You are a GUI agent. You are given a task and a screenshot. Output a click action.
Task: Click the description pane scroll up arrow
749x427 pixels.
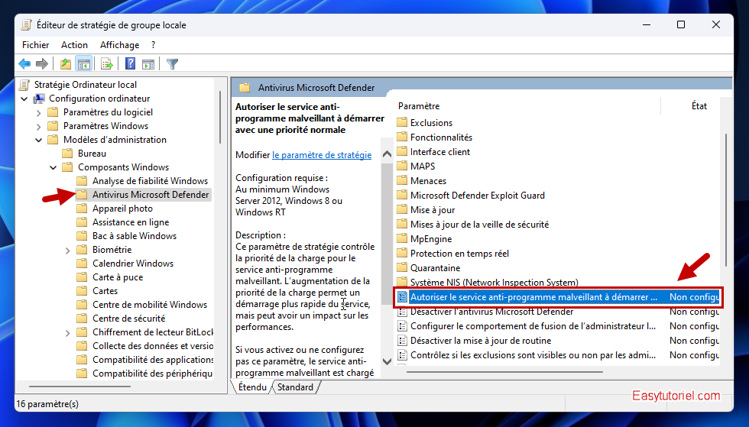coord(387,154)
